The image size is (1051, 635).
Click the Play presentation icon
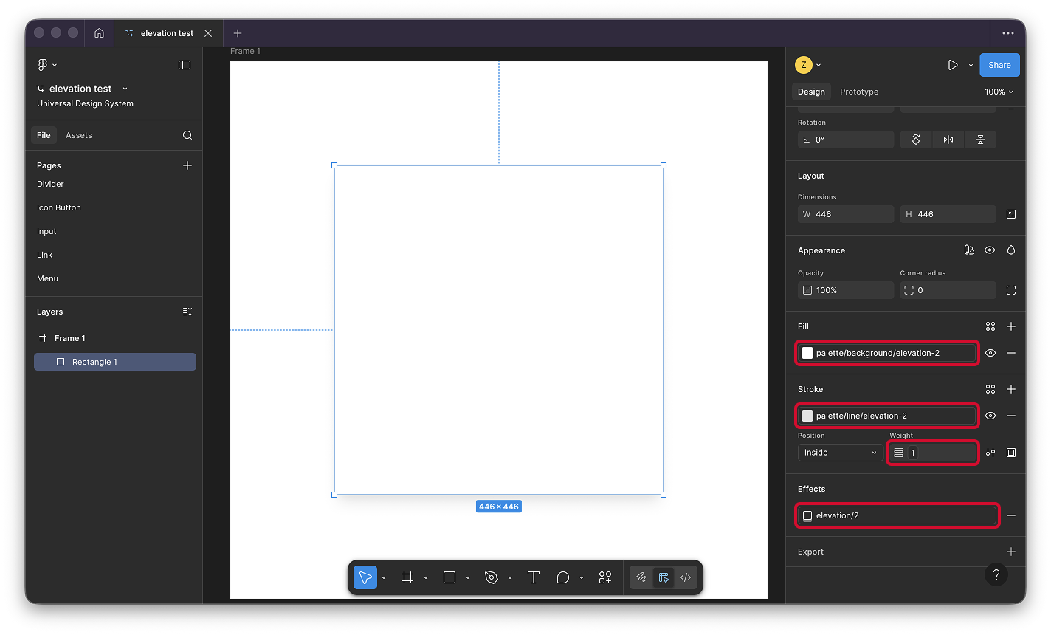953,65
